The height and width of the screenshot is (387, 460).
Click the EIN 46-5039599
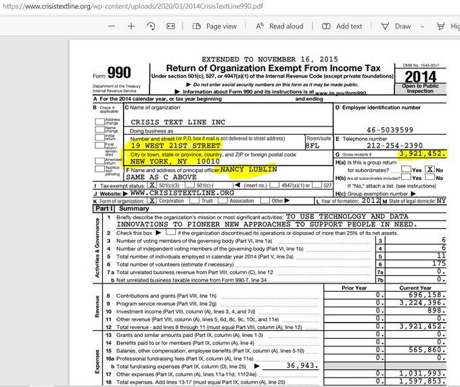point(390,130)
